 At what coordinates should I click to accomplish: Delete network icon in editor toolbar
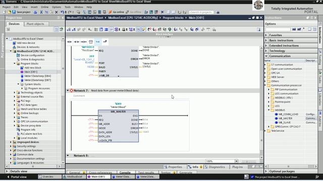click(74, 30)
